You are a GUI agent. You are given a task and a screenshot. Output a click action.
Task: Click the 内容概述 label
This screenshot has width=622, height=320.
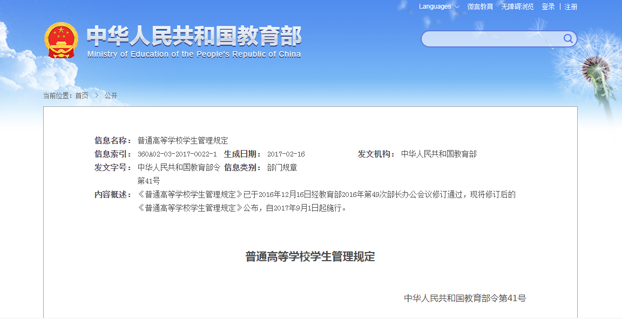pos(113,195)
